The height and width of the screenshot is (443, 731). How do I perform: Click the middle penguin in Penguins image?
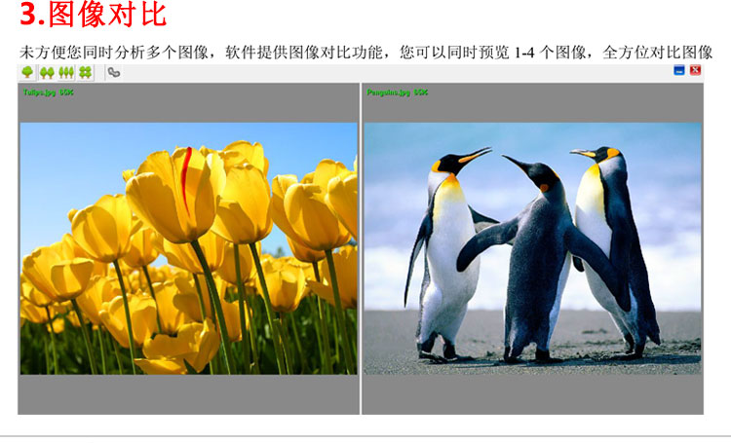(x=531, y=253)
